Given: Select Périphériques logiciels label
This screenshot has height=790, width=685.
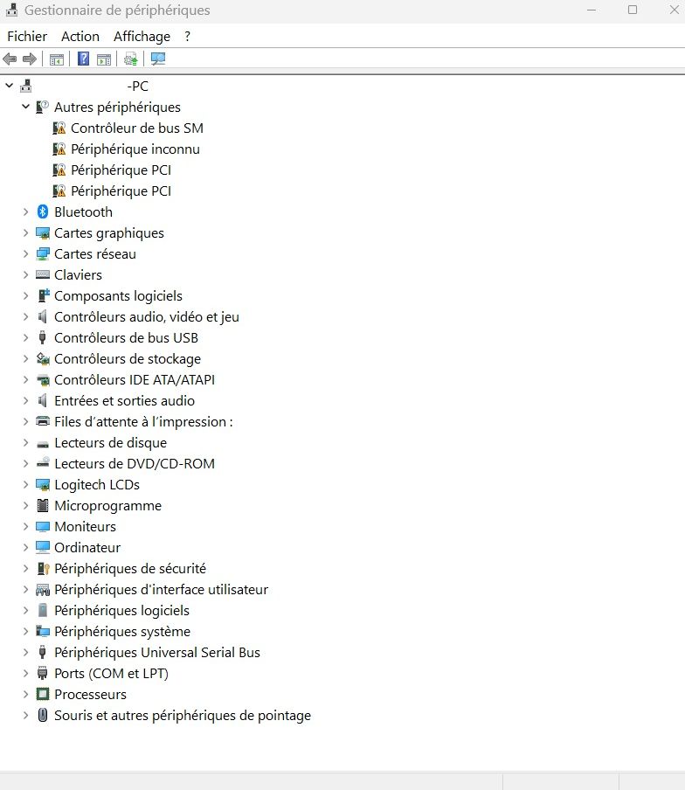Looking at the screenshot, I should coord(122,611).
